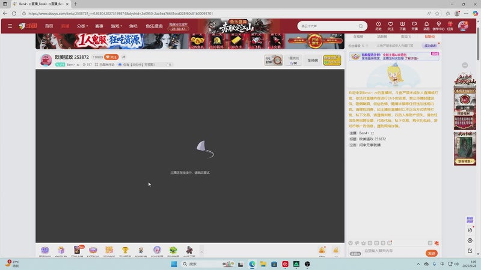Image resolution: width=481 pixels, height=270 pixels.
Task: Click the orange 发送 send button
Action: (x=432, y=253)
